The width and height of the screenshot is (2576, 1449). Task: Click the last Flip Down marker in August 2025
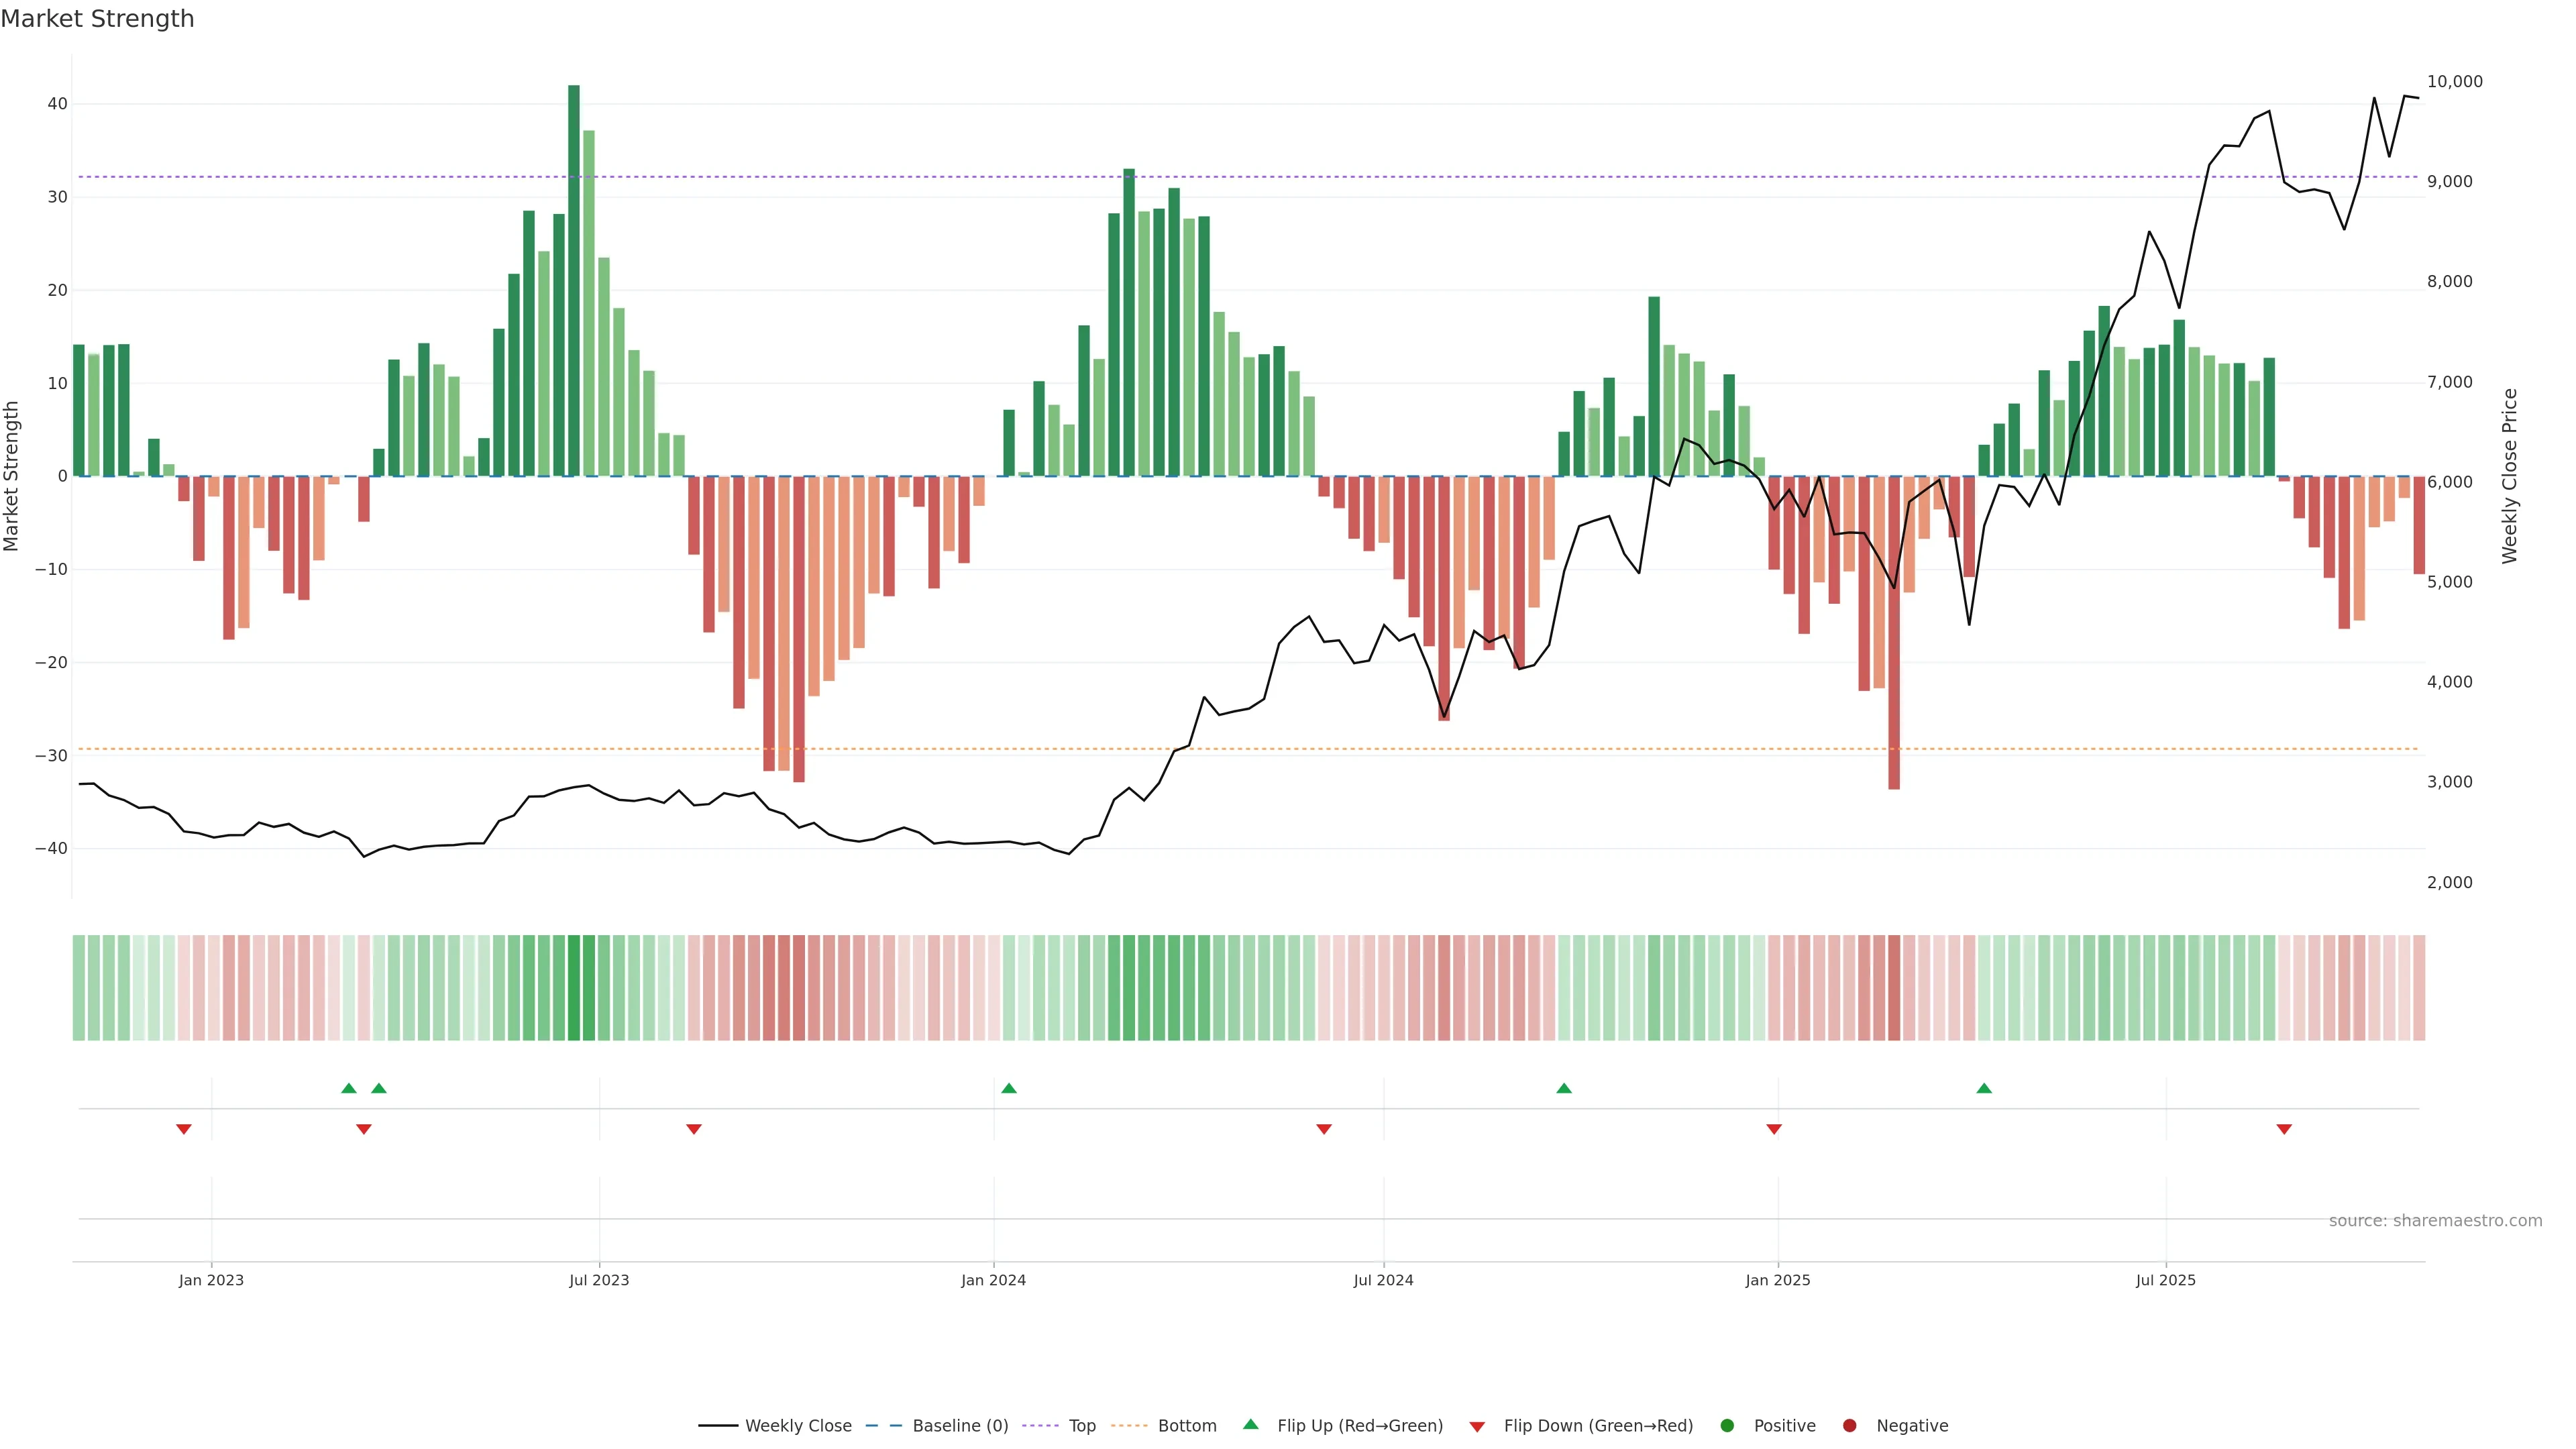[2284, 1129]
